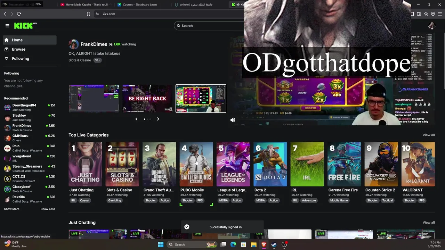Open League of Legends category card

click(233, 164)
